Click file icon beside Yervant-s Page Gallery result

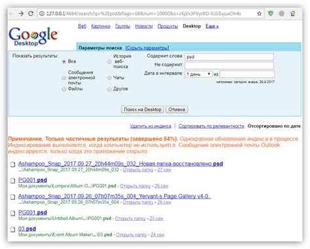point(13,197)
